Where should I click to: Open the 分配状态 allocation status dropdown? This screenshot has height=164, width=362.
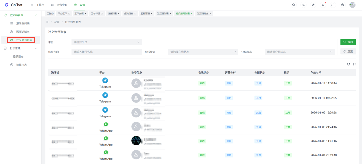tap(299, 52)
